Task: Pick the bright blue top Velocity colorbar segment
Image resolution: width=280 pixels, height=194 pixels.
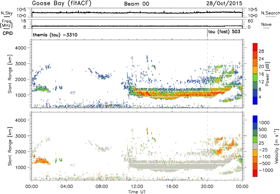Action: [x=255, y=119]
